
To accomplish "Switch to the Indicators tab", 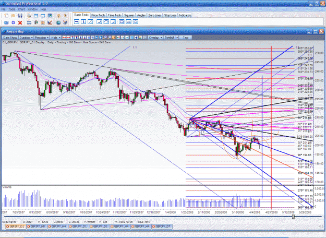I will [185, 15].
